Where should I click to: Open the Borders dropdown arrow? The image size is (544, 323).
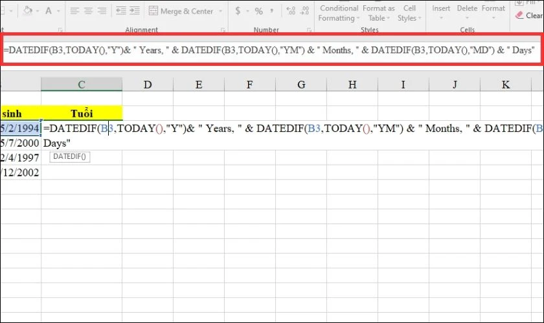[11, 11]
